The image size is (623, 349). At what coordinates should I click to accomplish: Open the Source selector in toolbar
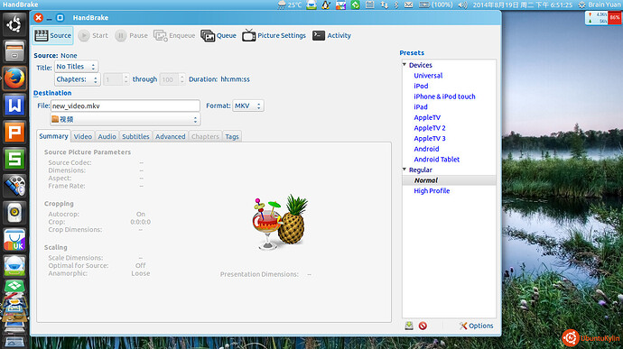pyautogui.click(x=52, y=35)
